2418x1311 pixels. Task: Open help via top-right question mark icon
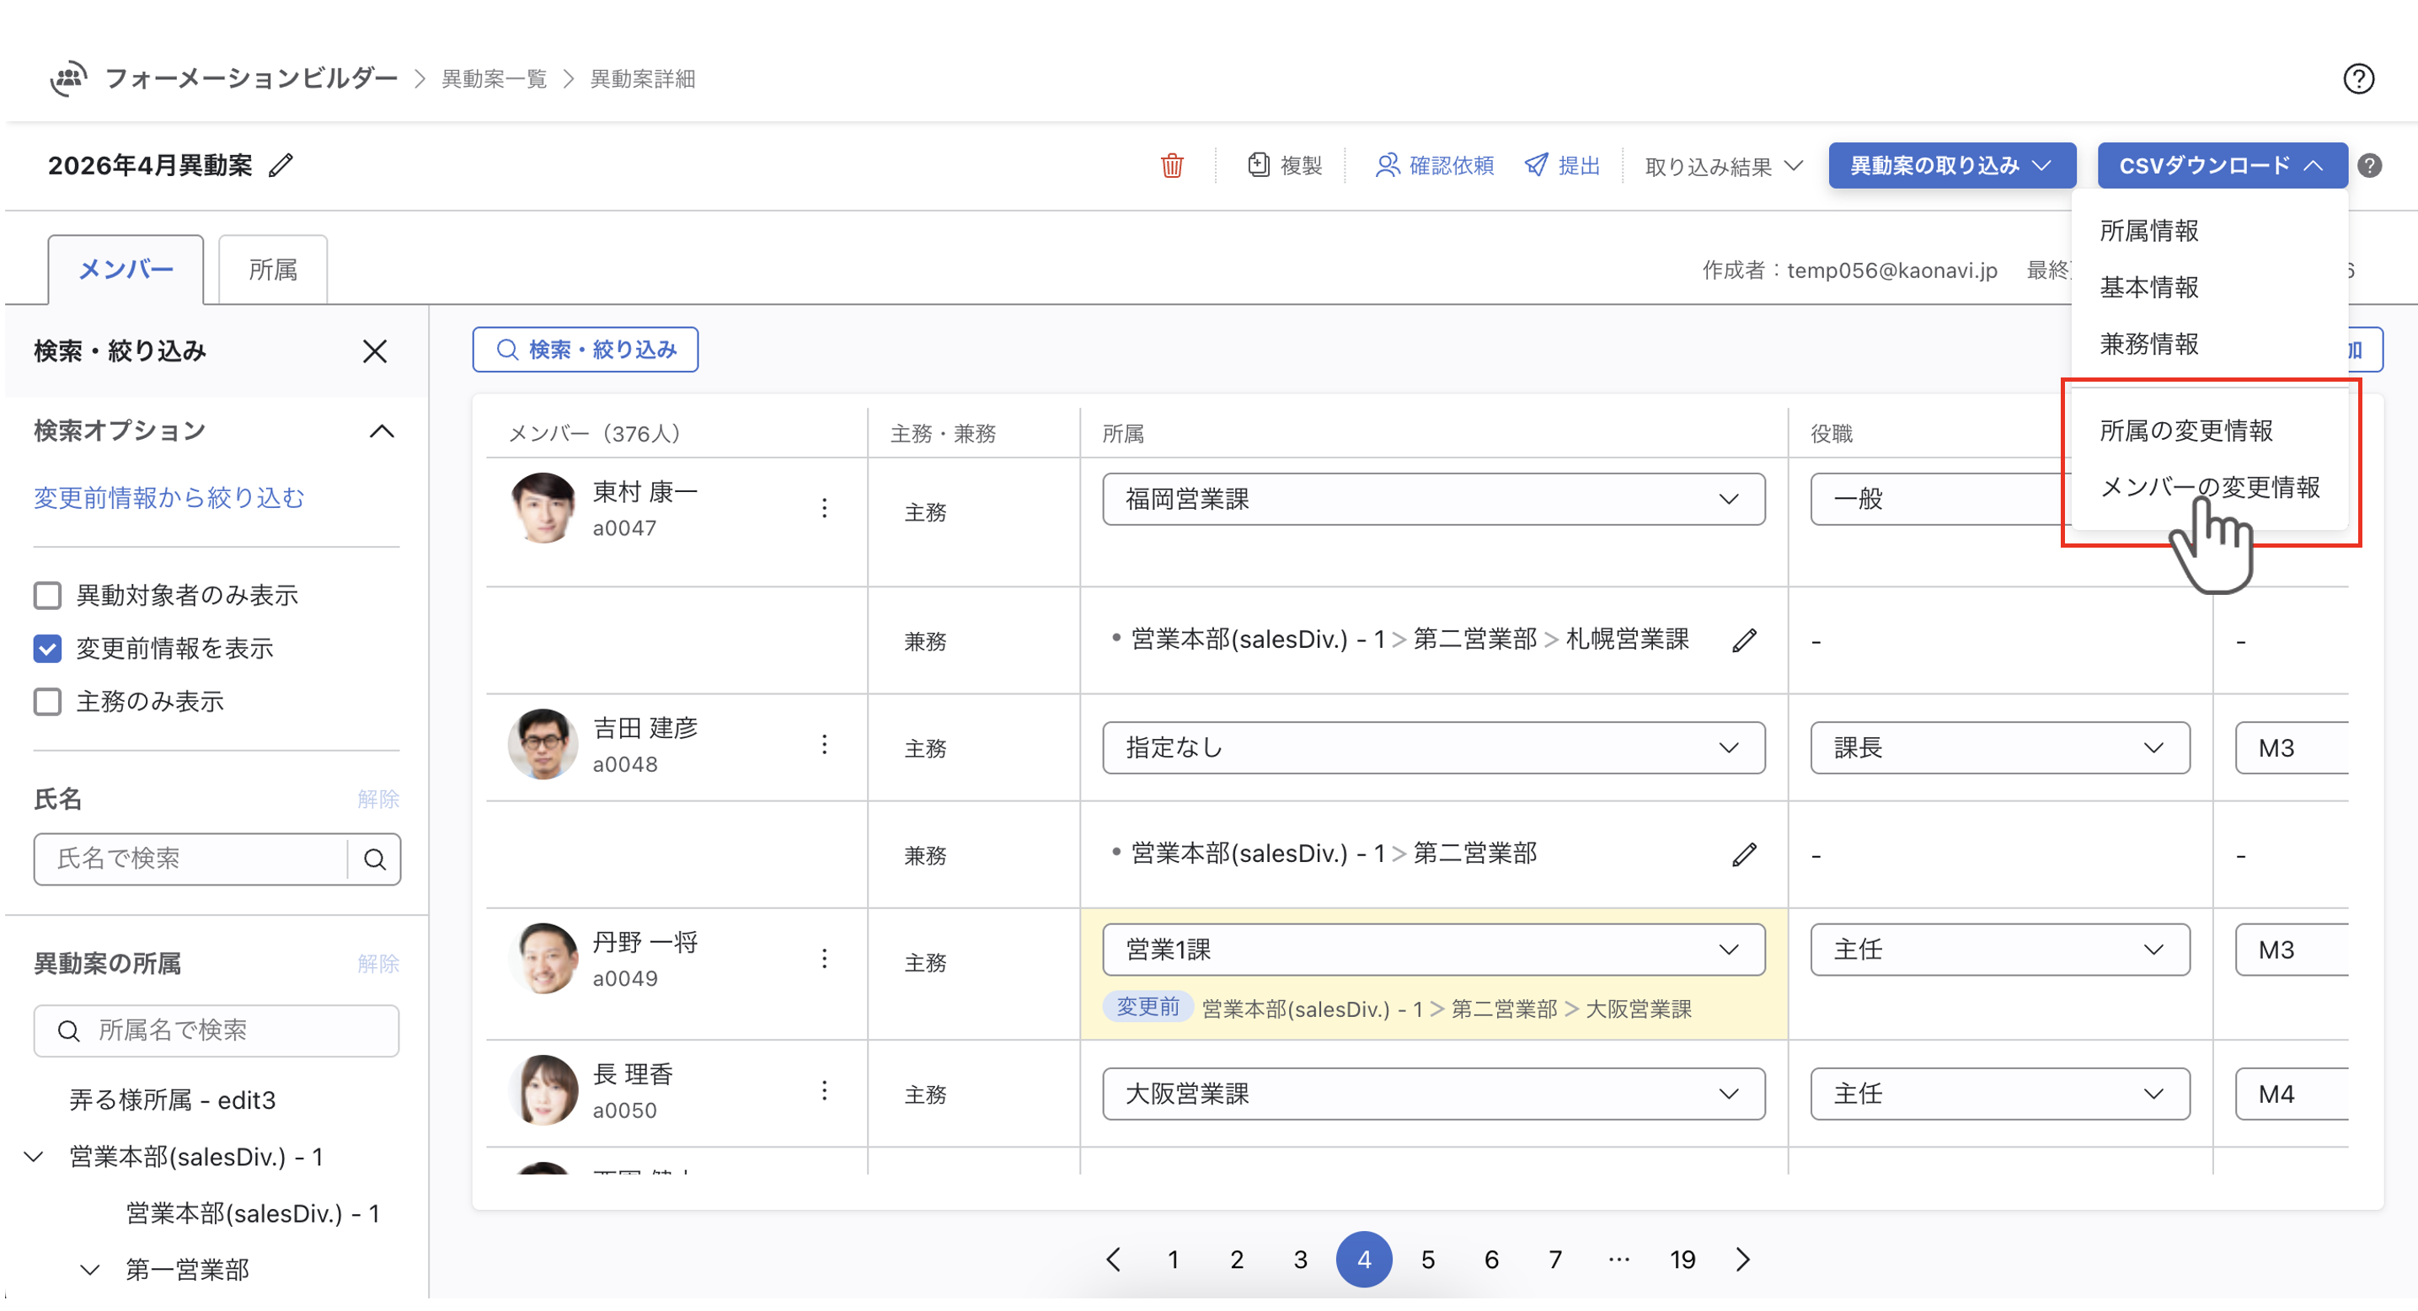click(2358, 79)
